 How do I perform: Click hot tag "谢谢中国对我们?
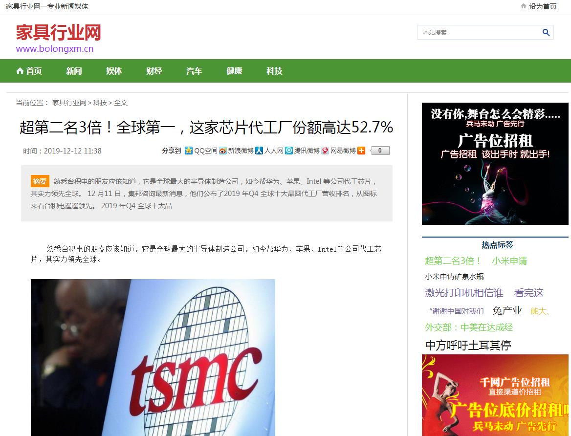[456, 311]
